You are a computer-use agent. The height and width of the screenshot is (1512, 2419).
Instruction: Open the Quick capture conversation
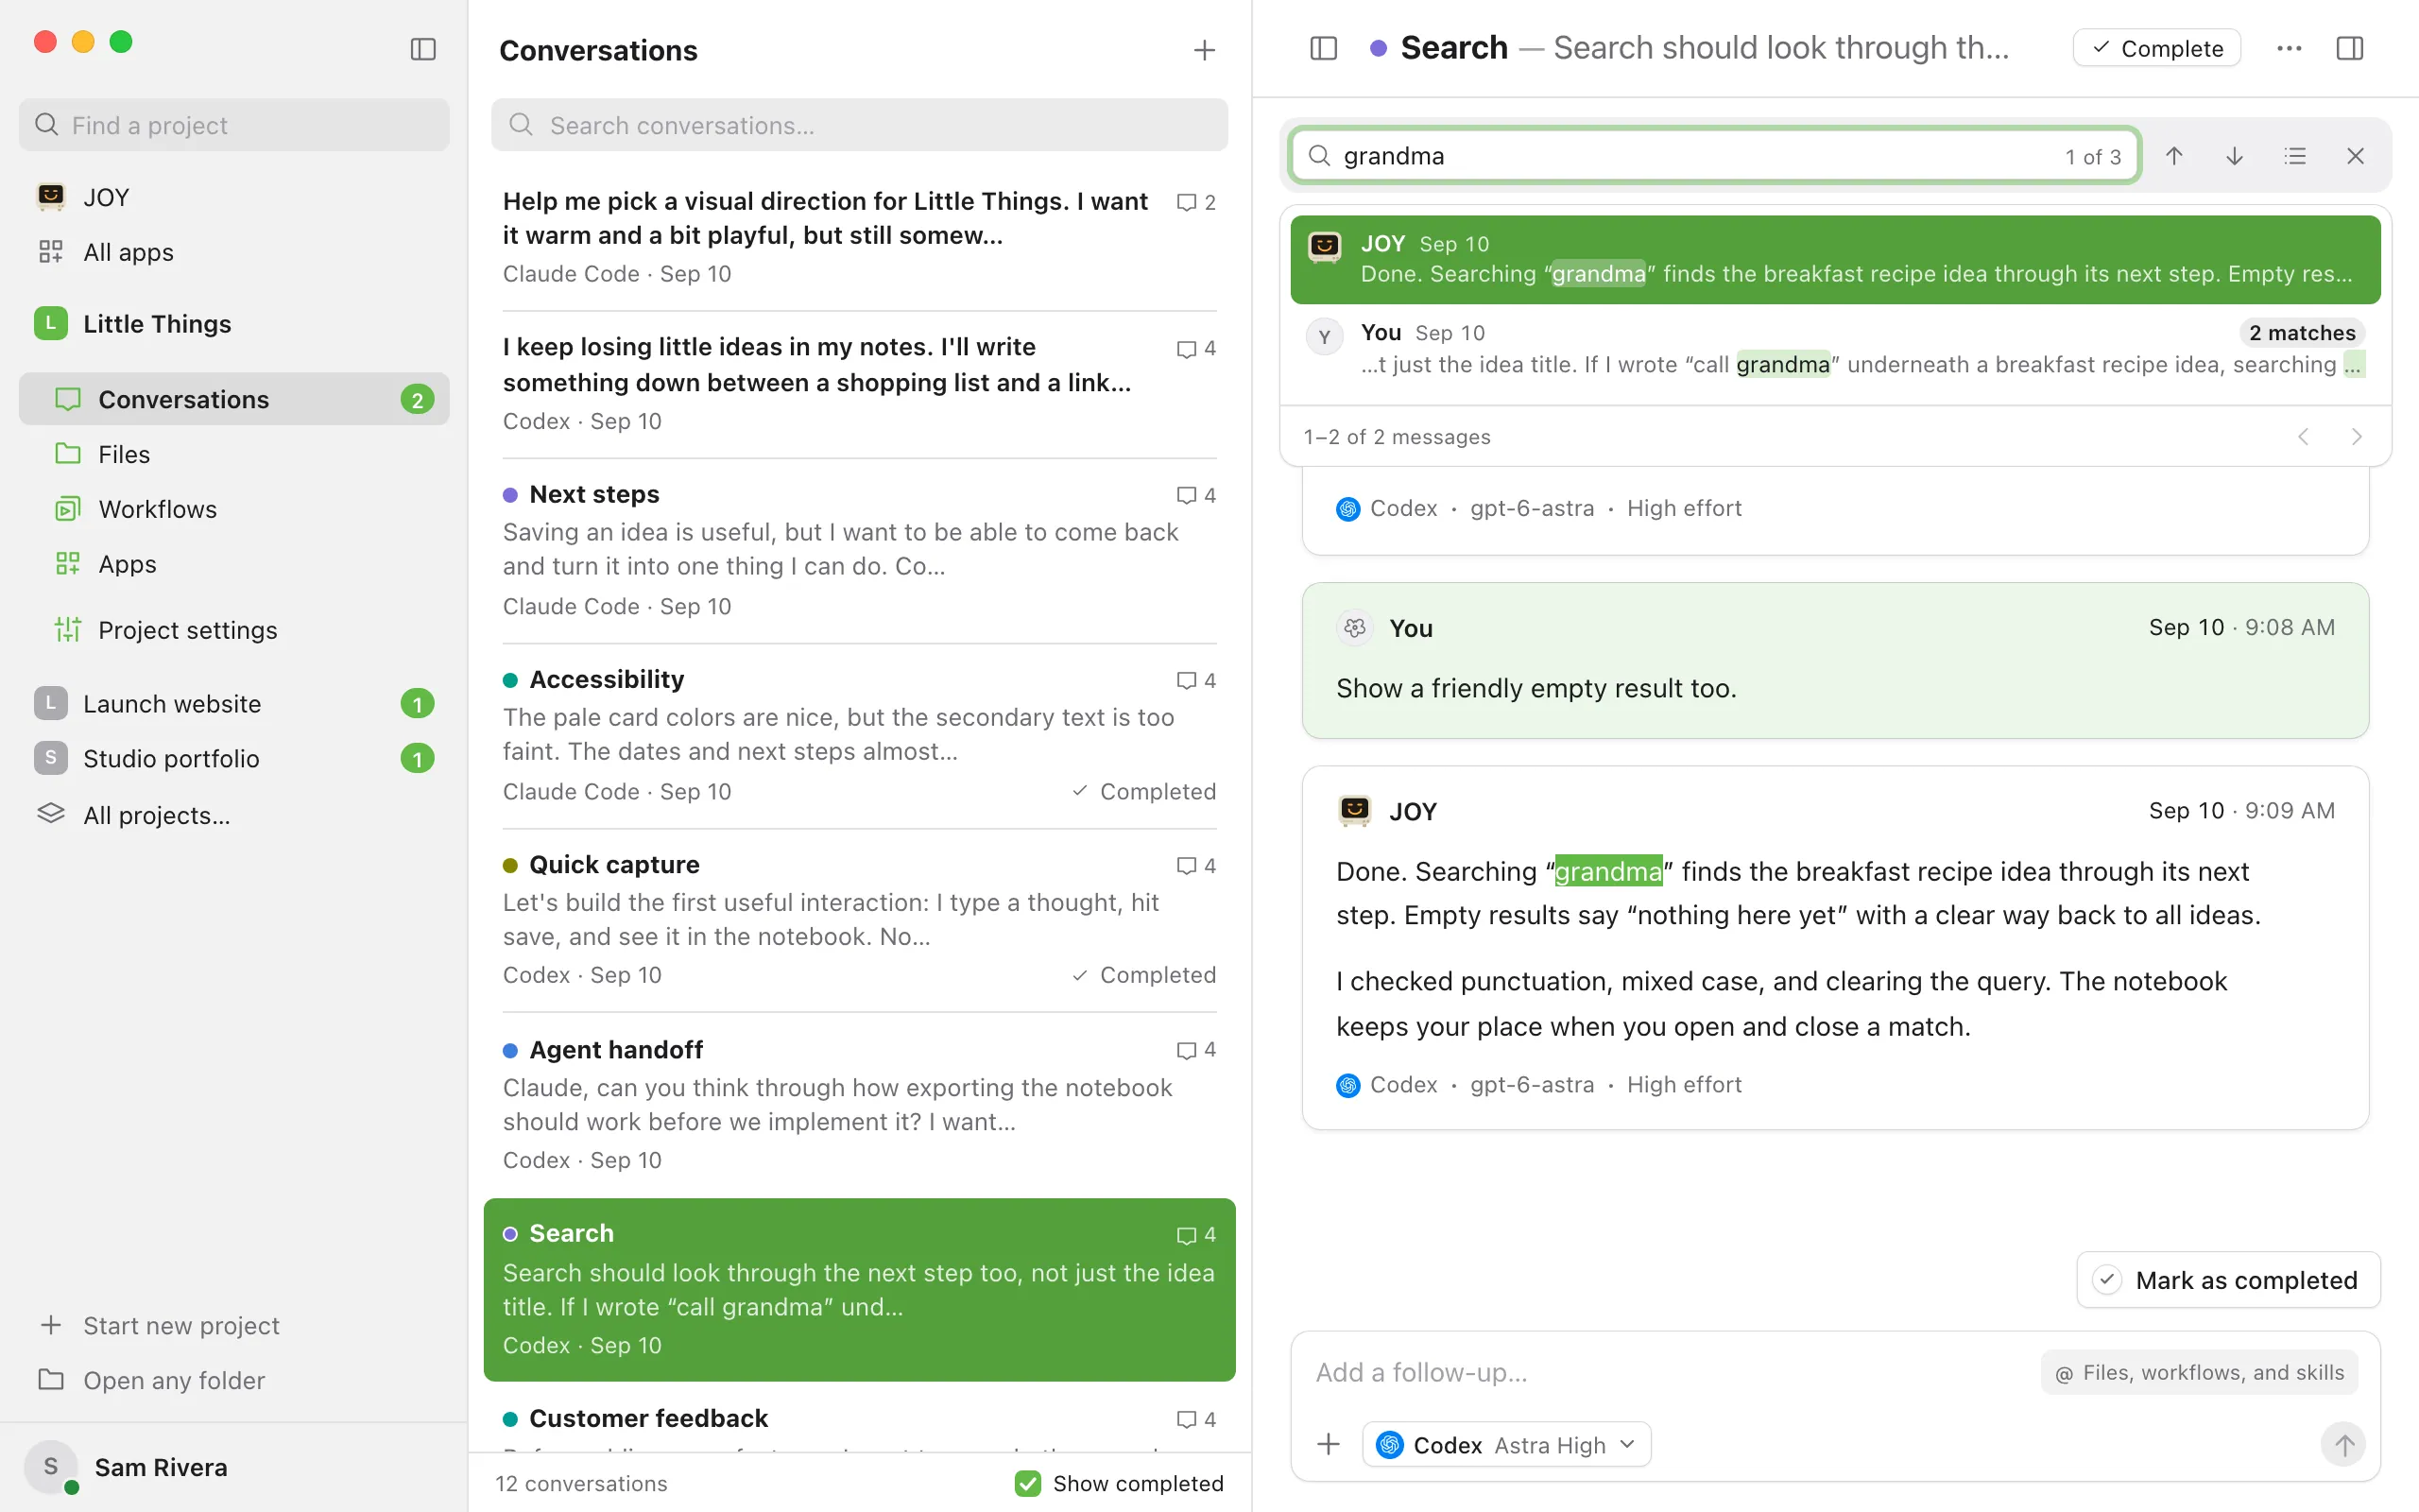click(x=860, y=919)
